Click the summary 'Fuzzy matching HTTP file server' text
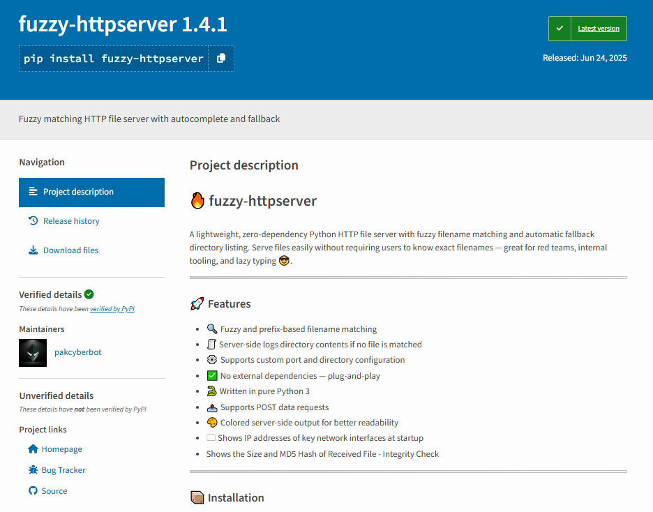 149,119
